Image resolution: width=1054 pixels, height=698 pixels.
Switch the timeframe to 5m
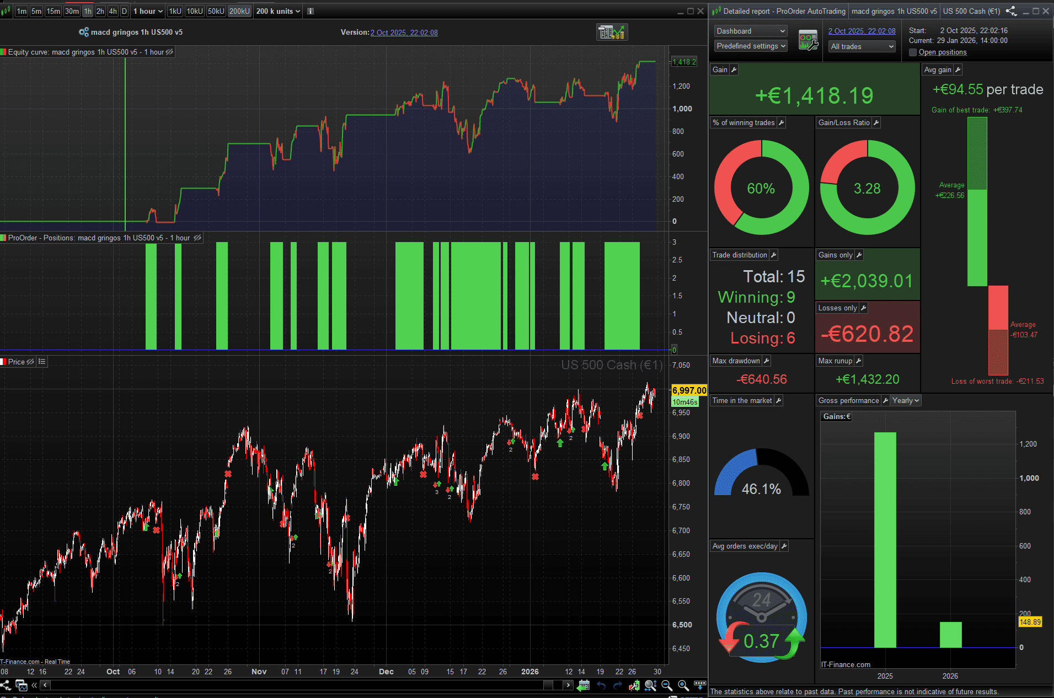(36, 11)
